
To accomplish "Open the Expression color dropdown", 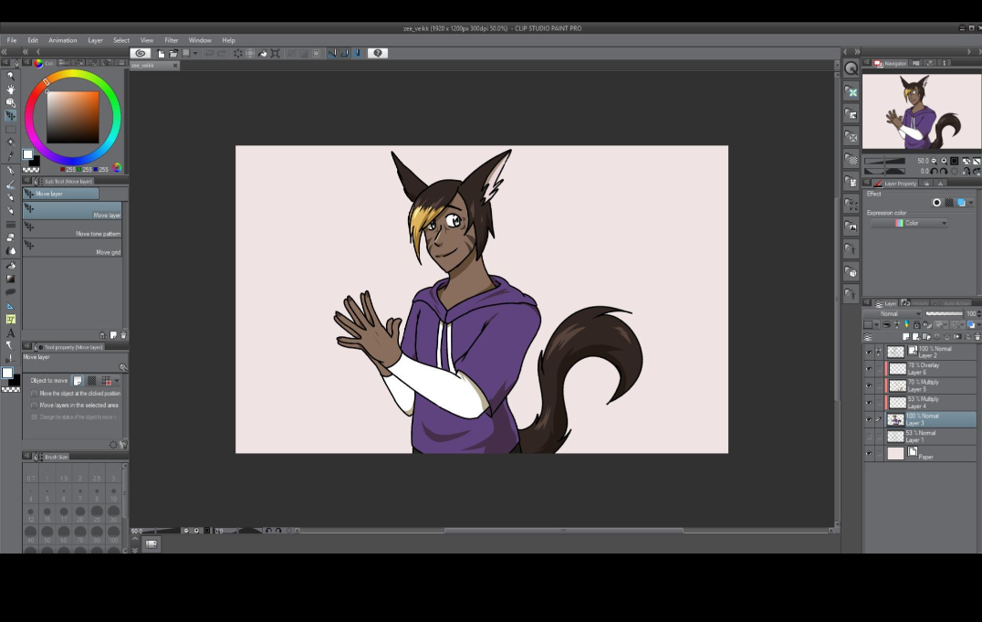I will (x=909, y=223).
